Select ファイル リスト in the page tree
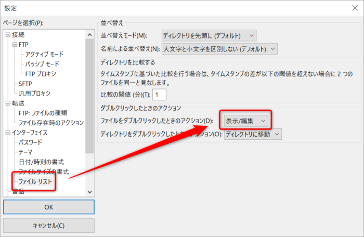 tap(36, 181)
